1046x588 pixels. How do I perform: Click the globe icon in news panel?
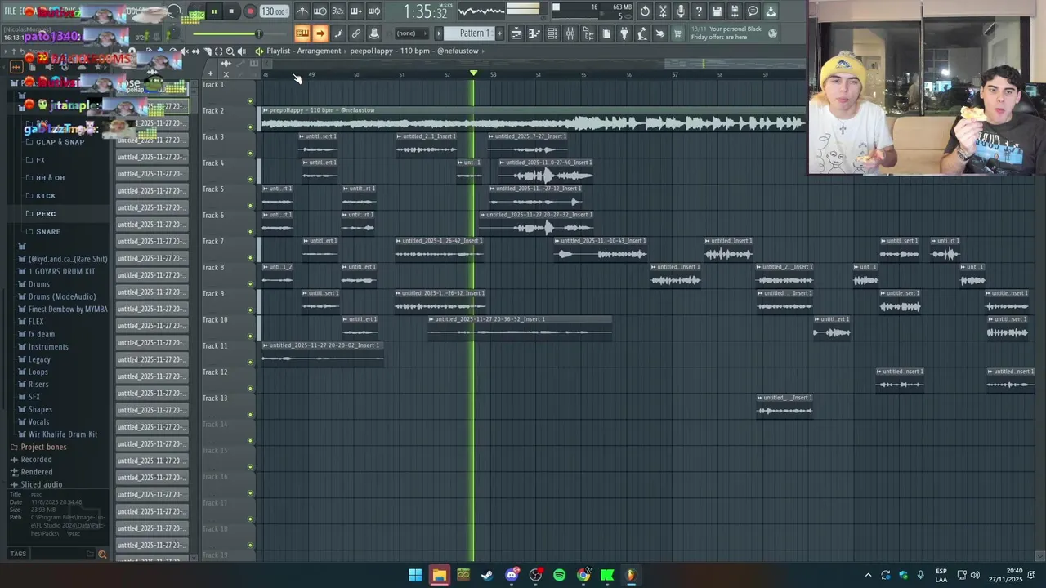click(x=772, y=33)
